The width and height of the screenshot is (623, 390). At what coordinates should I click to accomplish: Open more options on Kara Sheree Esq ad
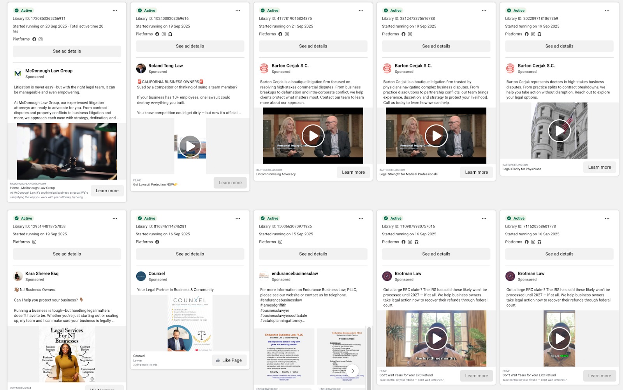click(115, 219)
